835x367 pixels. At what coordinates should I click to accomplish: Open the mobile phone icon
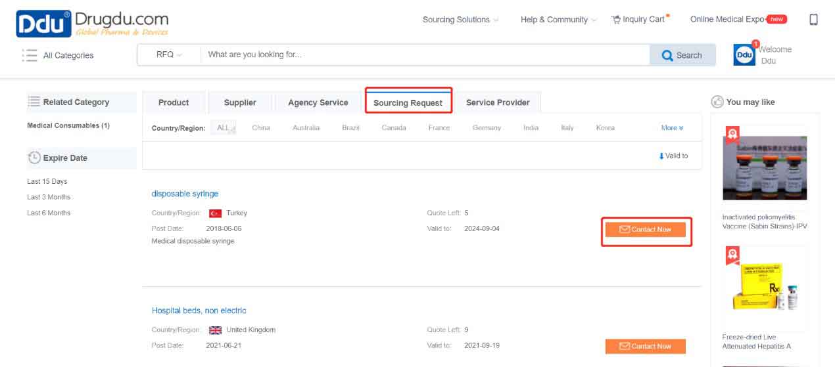pos(813,20)
